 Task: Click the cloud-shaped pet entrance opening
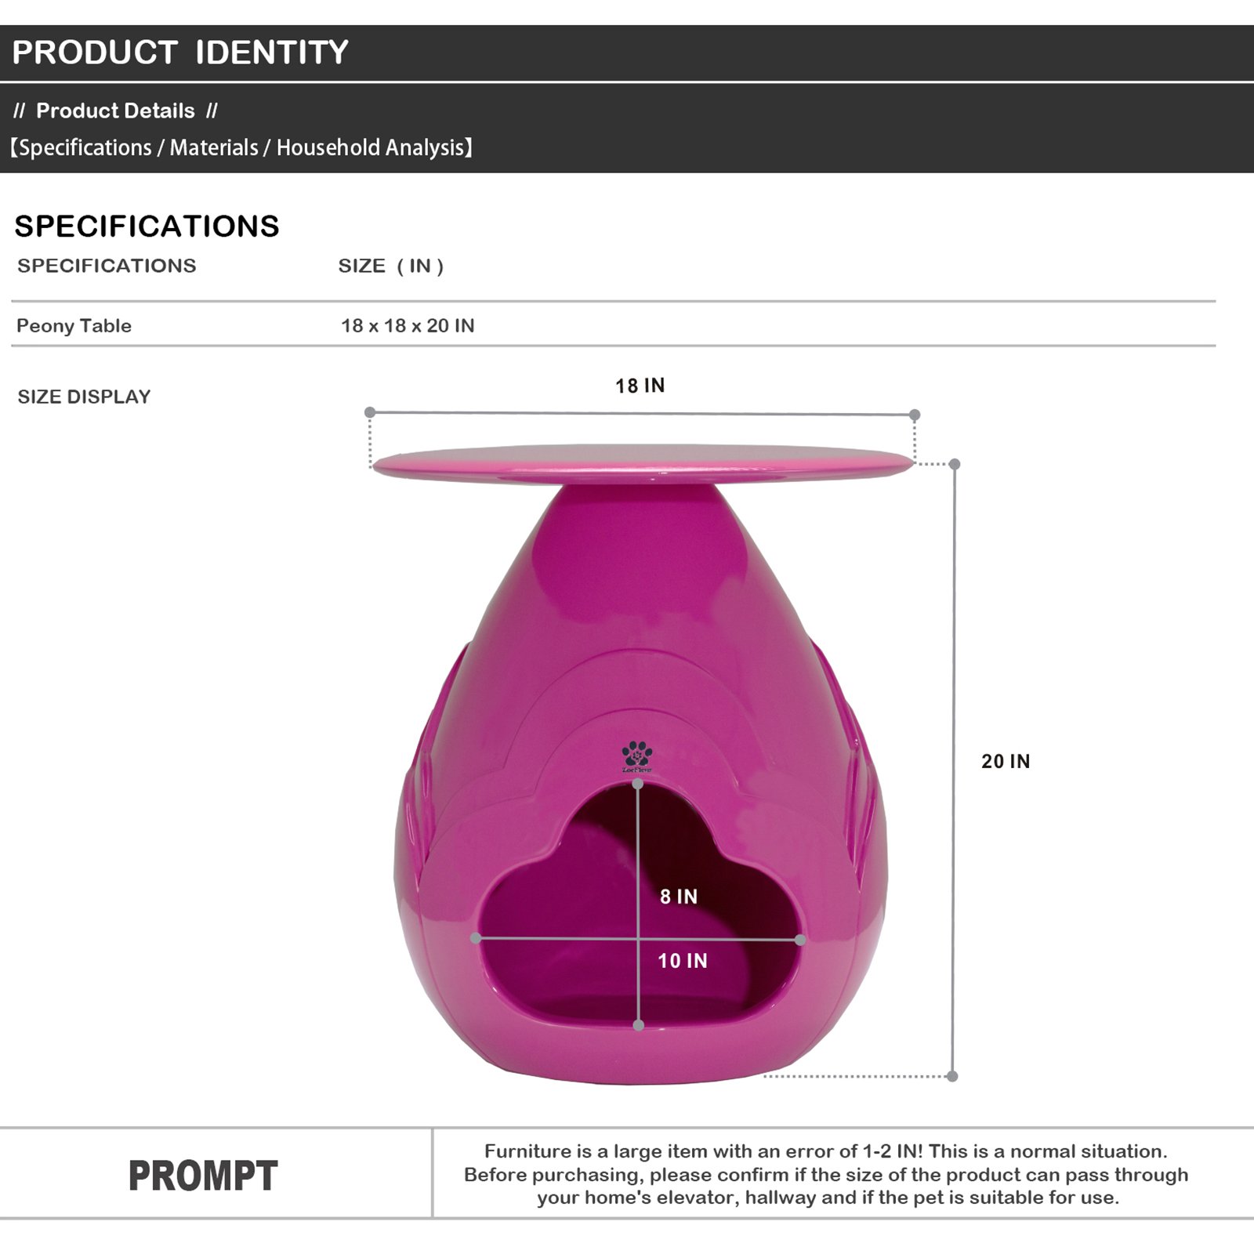pos(639,905)
